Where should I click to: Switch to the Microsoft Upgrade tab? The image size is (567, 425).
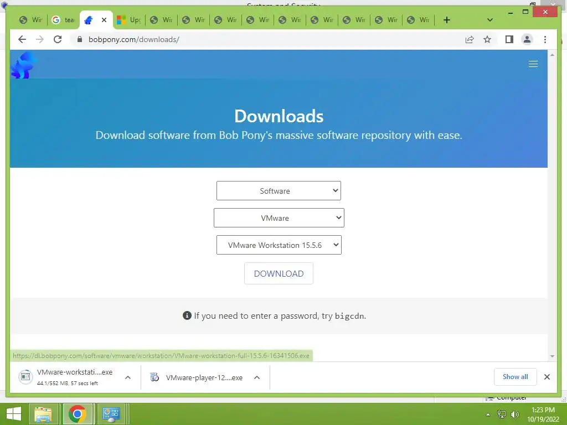(x=129, y=20)
